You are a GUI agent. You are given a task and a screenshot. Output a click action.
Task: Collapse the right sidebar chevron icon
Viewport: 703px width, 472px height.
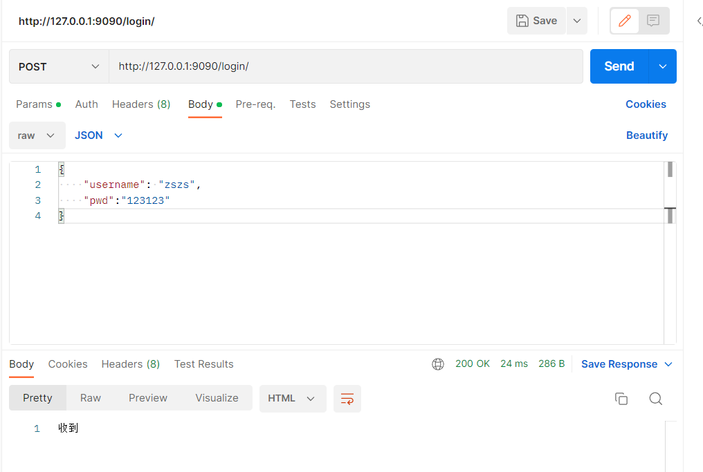pos(700,21)
